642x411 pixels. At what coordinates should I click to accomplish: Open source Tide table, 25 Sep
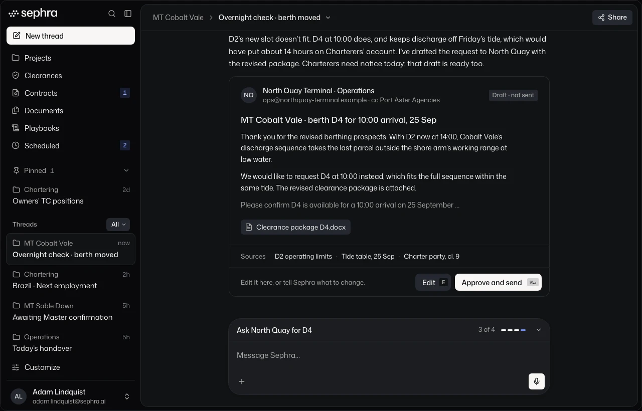[368, 257]
